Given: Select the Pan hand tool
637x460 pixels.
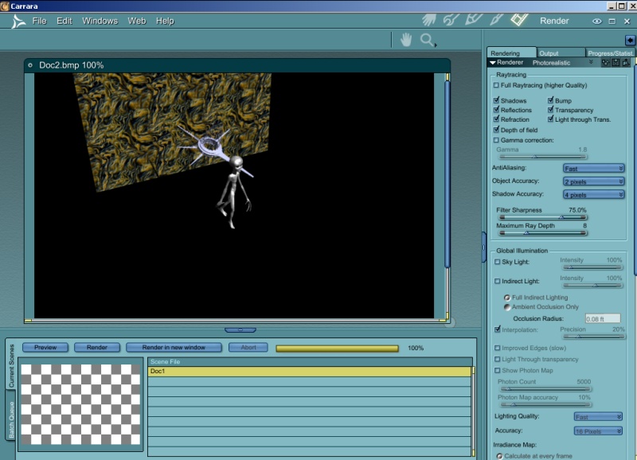Looking at the screenshot, I should coord(406,40).
